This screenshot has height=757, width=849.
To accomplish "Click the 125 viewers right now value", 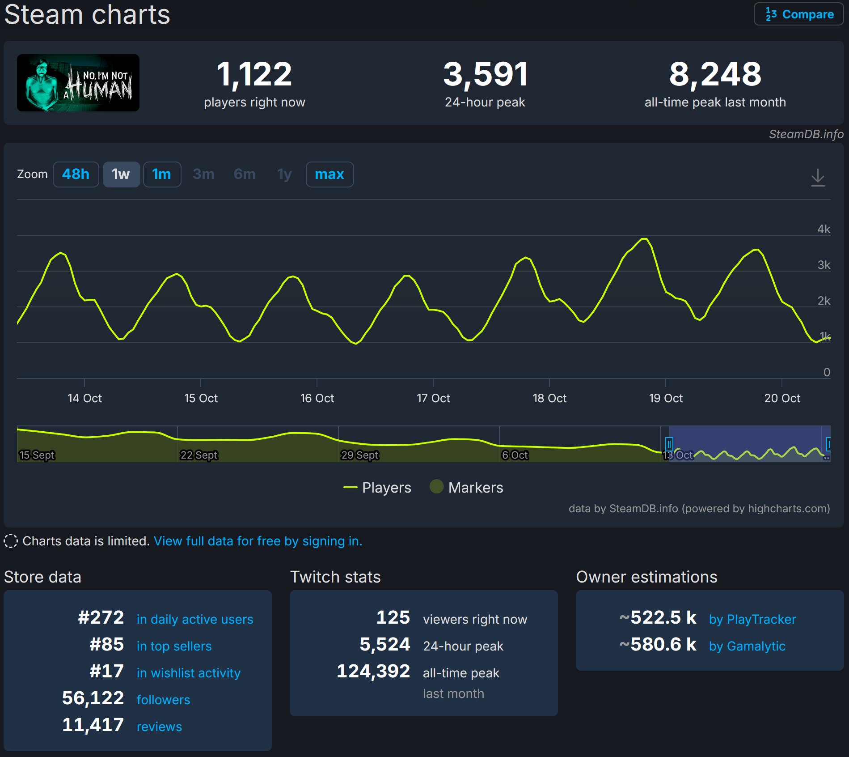I will click(x=393, y=617).
